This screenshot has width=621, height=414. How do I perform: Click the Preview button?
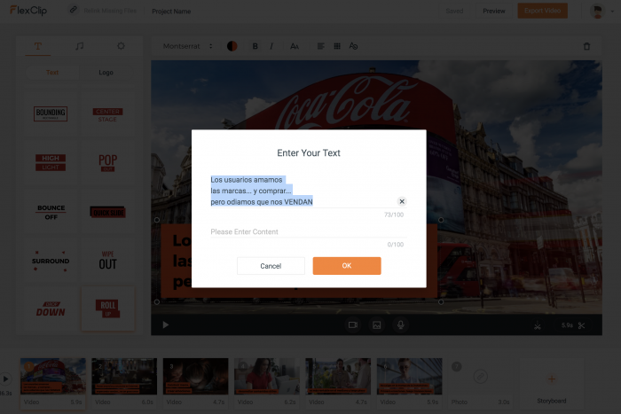tap(494, 12)
